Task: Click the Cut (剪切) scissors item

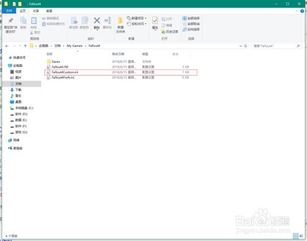Action: [35, 32]
